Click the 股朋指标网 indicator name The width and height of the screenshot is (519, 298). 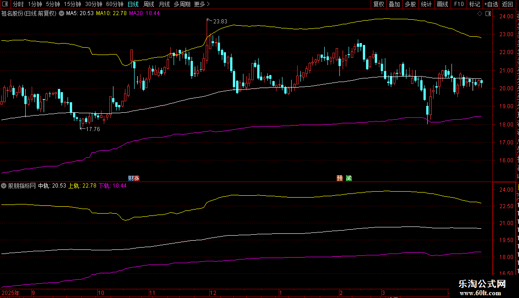coord(22,186)
